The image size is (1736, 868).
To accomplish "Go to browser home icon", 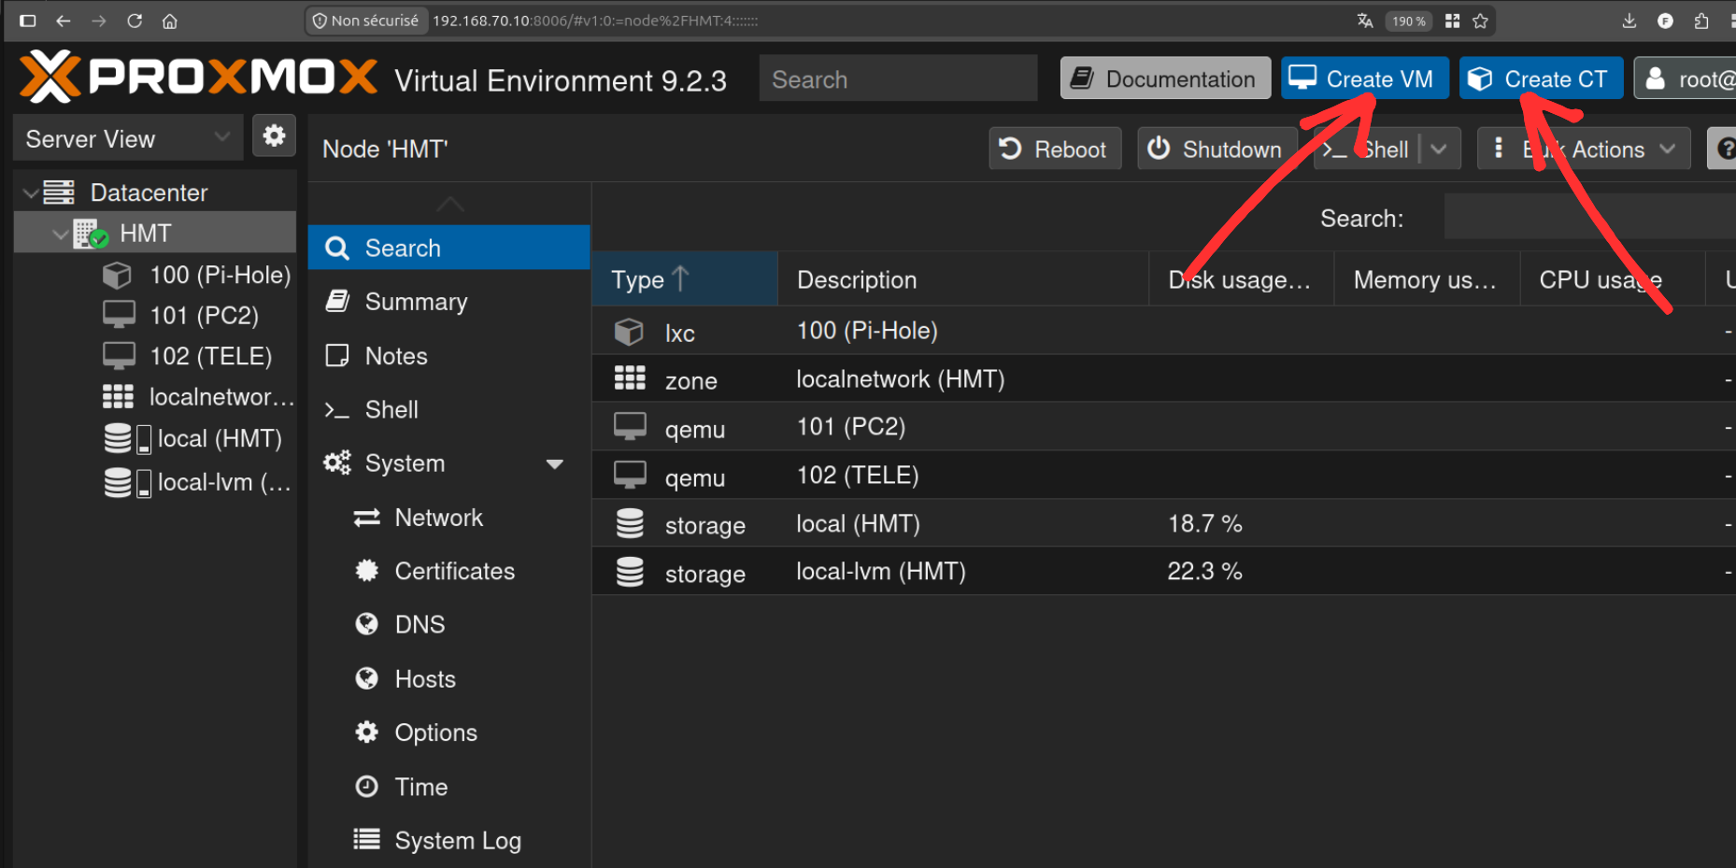I will pos(170,21).
